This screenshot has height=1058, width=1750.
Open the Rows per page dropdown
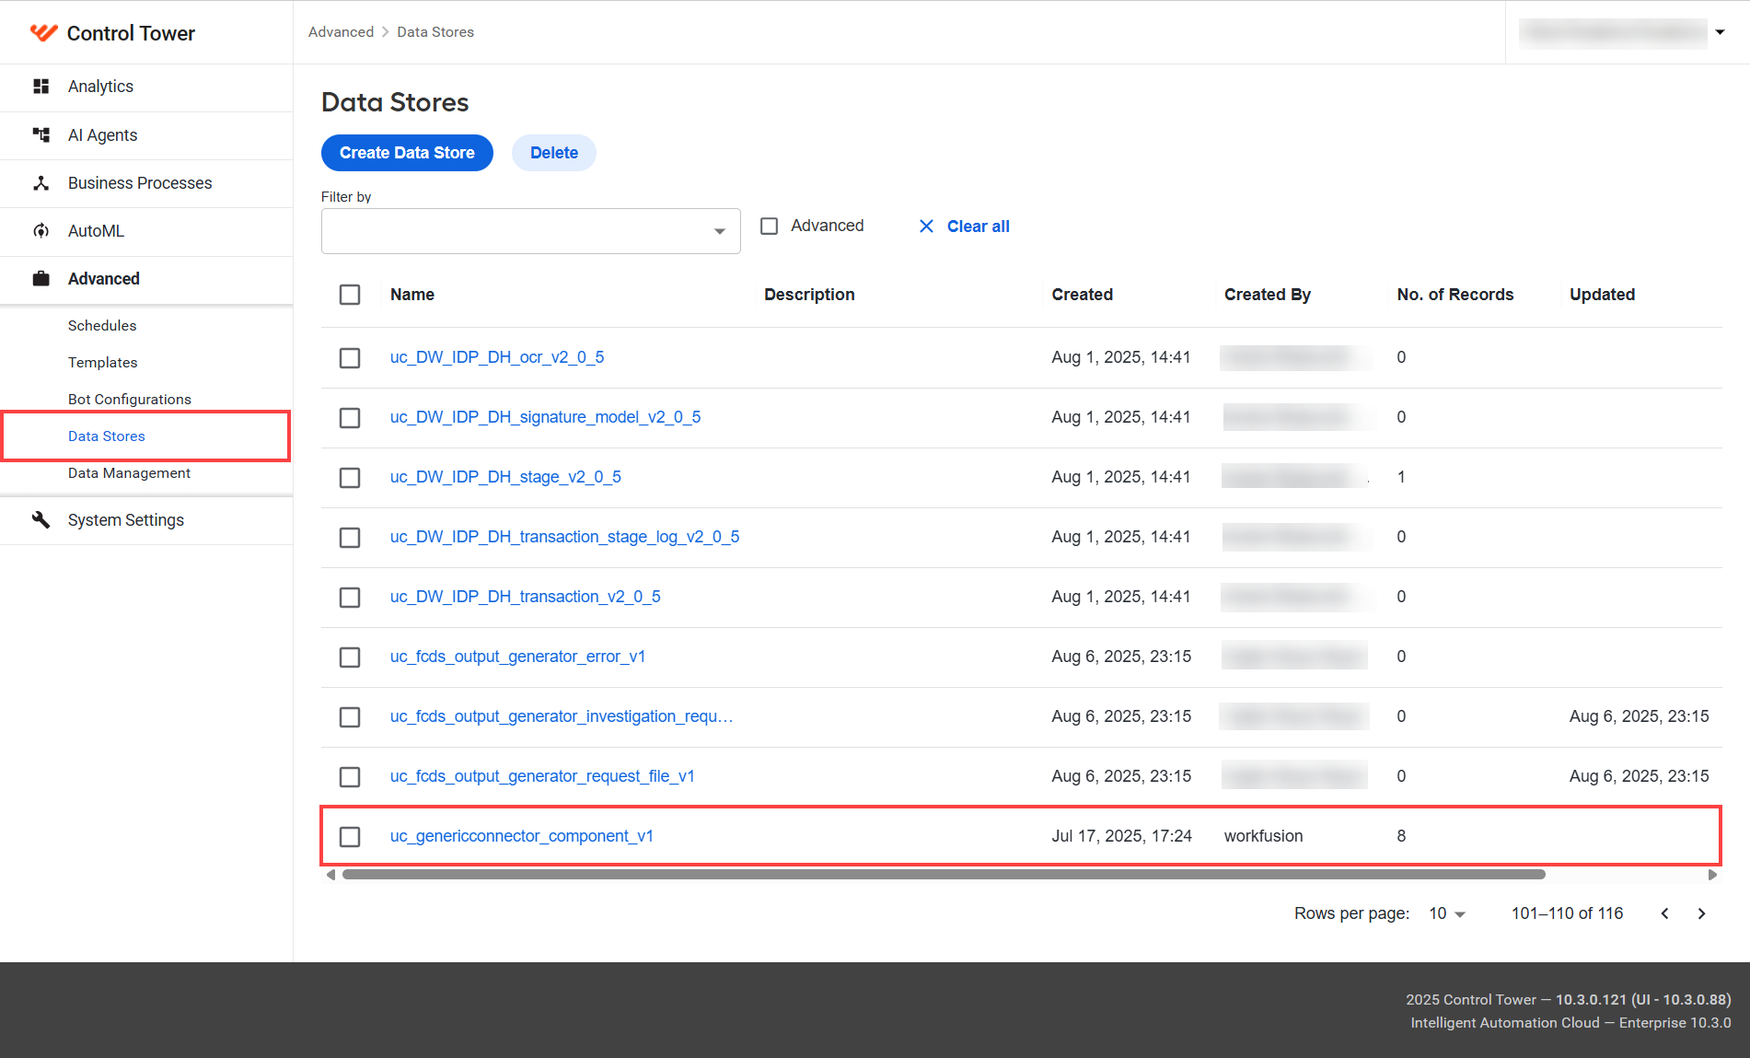pyautogui.click(x=1446, y=913)
